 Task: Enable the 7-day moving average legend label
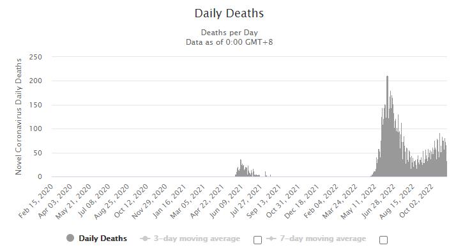click(x=323, y=238)
